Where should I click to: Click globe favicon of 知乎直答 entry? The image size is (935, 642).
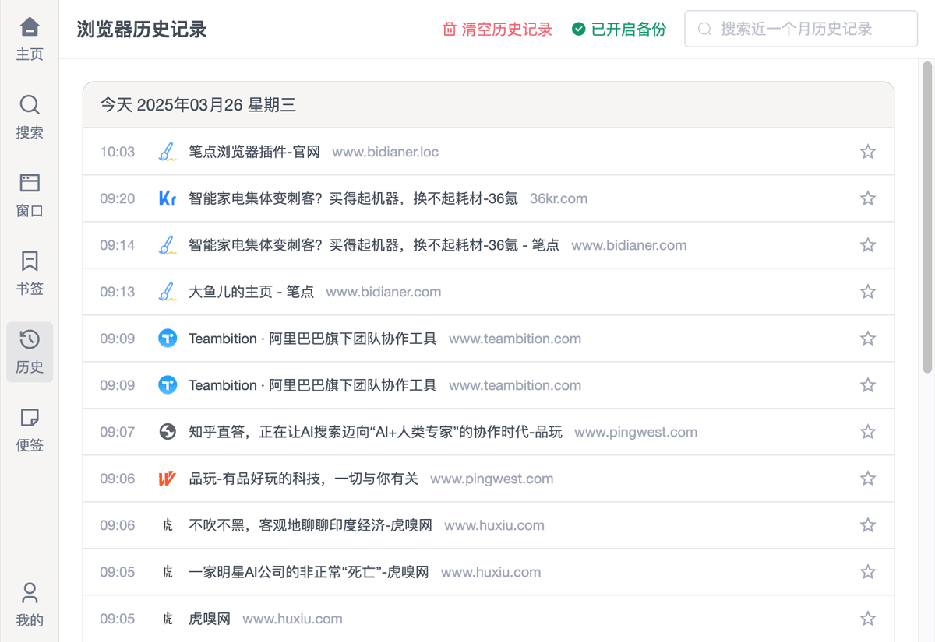click(x=168, y=432)
